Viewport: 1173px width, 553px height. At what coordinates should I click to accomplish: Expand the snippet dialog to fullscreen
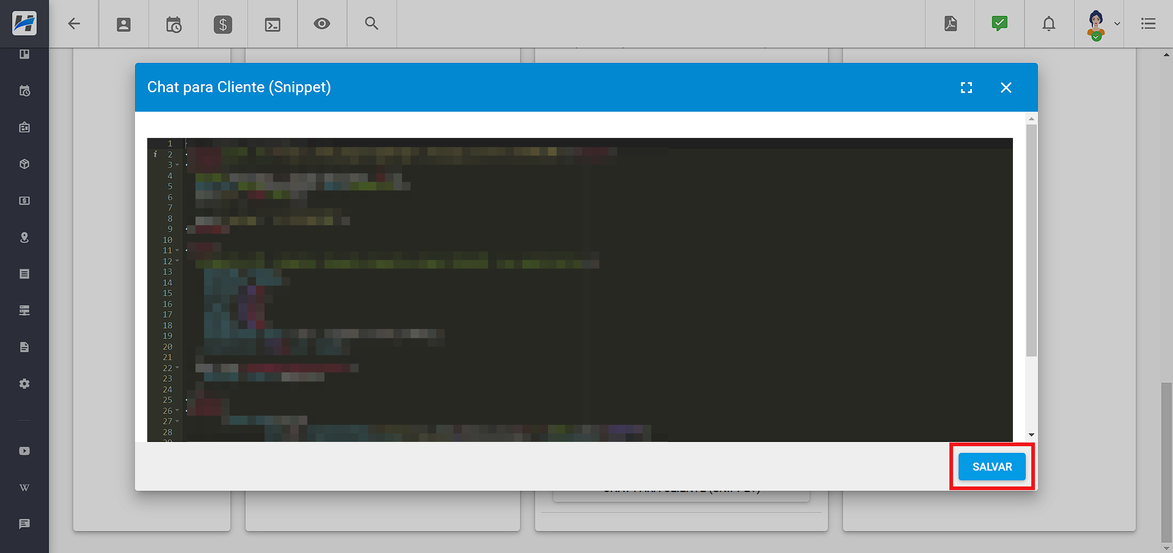967,87
